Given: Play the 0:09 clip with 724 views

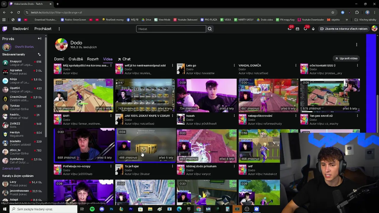Looking at the screenshot, I should (207, 96).
